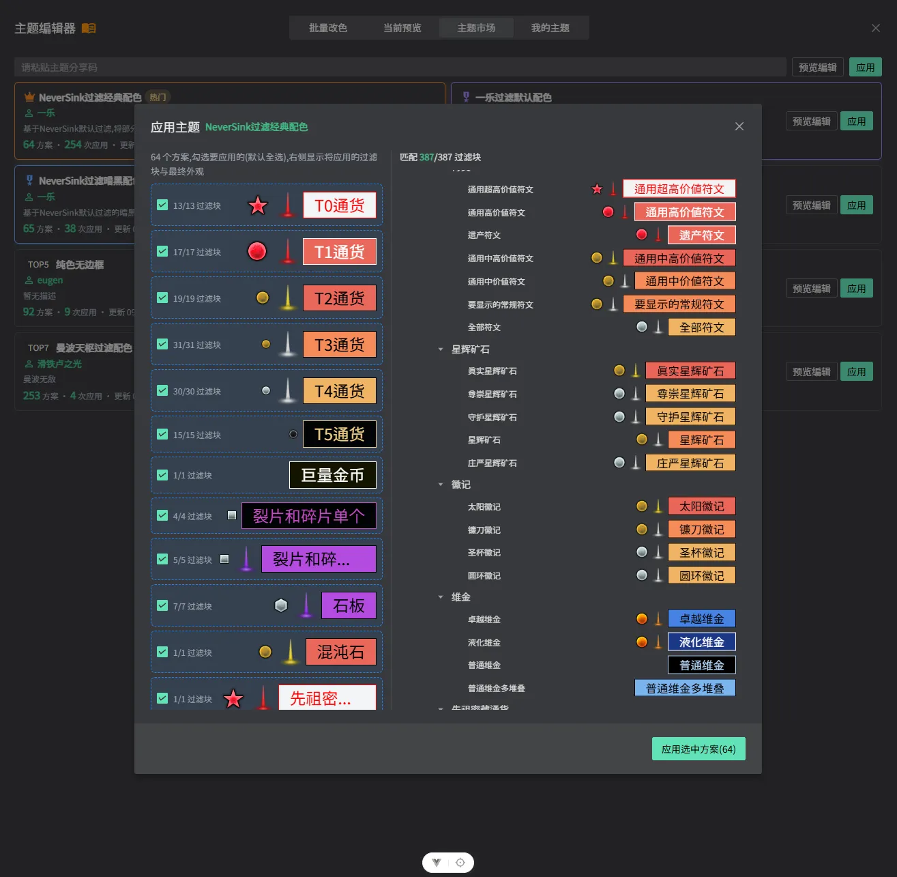The width and height of the screenshot is (897, 877).
Task: Click the book icon beside 主题编辑器 title
Action: pyautogui.click(x=89, y=28)
